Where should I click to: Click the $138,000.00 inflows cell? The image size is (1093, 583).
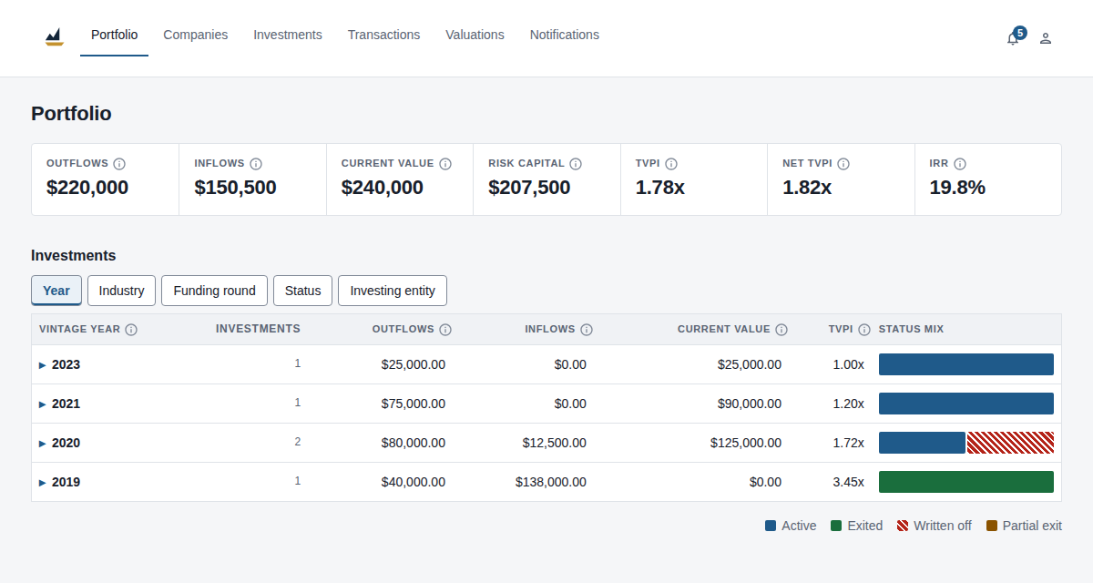click(x=551, y=482)
